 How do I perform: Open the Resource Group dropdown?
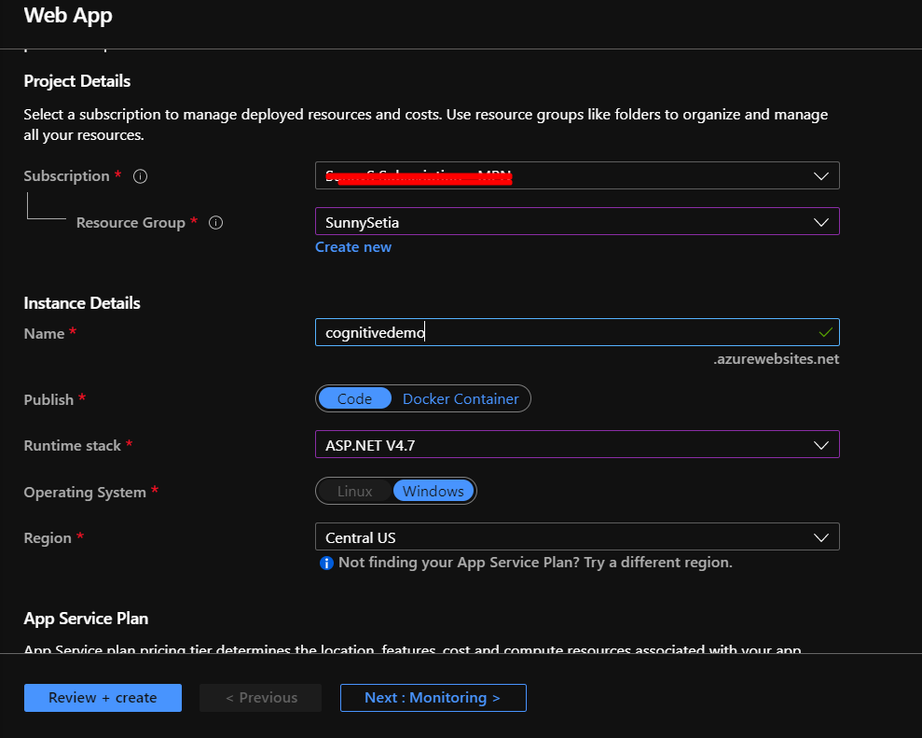(578, 222)
